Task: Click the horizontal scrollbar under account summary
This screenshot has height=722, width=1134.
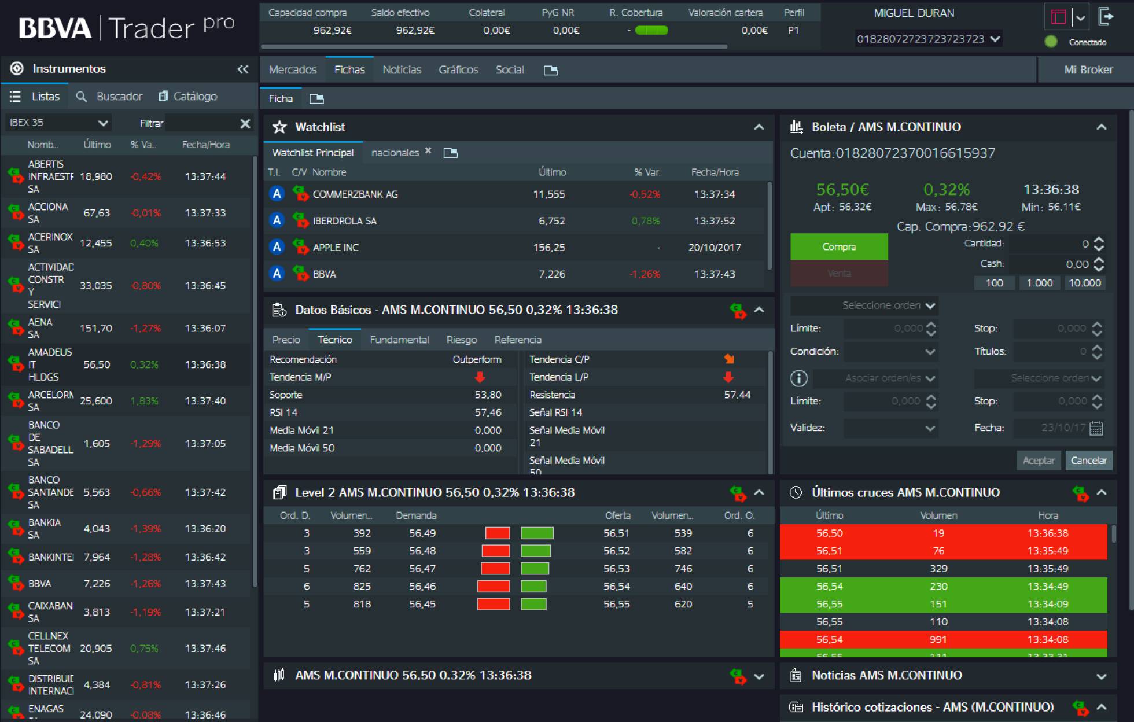Action: 494,46
